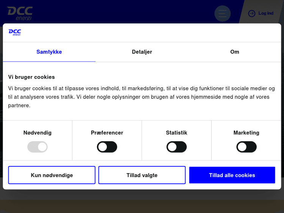Click the Log ind link text

click(266, 13)
